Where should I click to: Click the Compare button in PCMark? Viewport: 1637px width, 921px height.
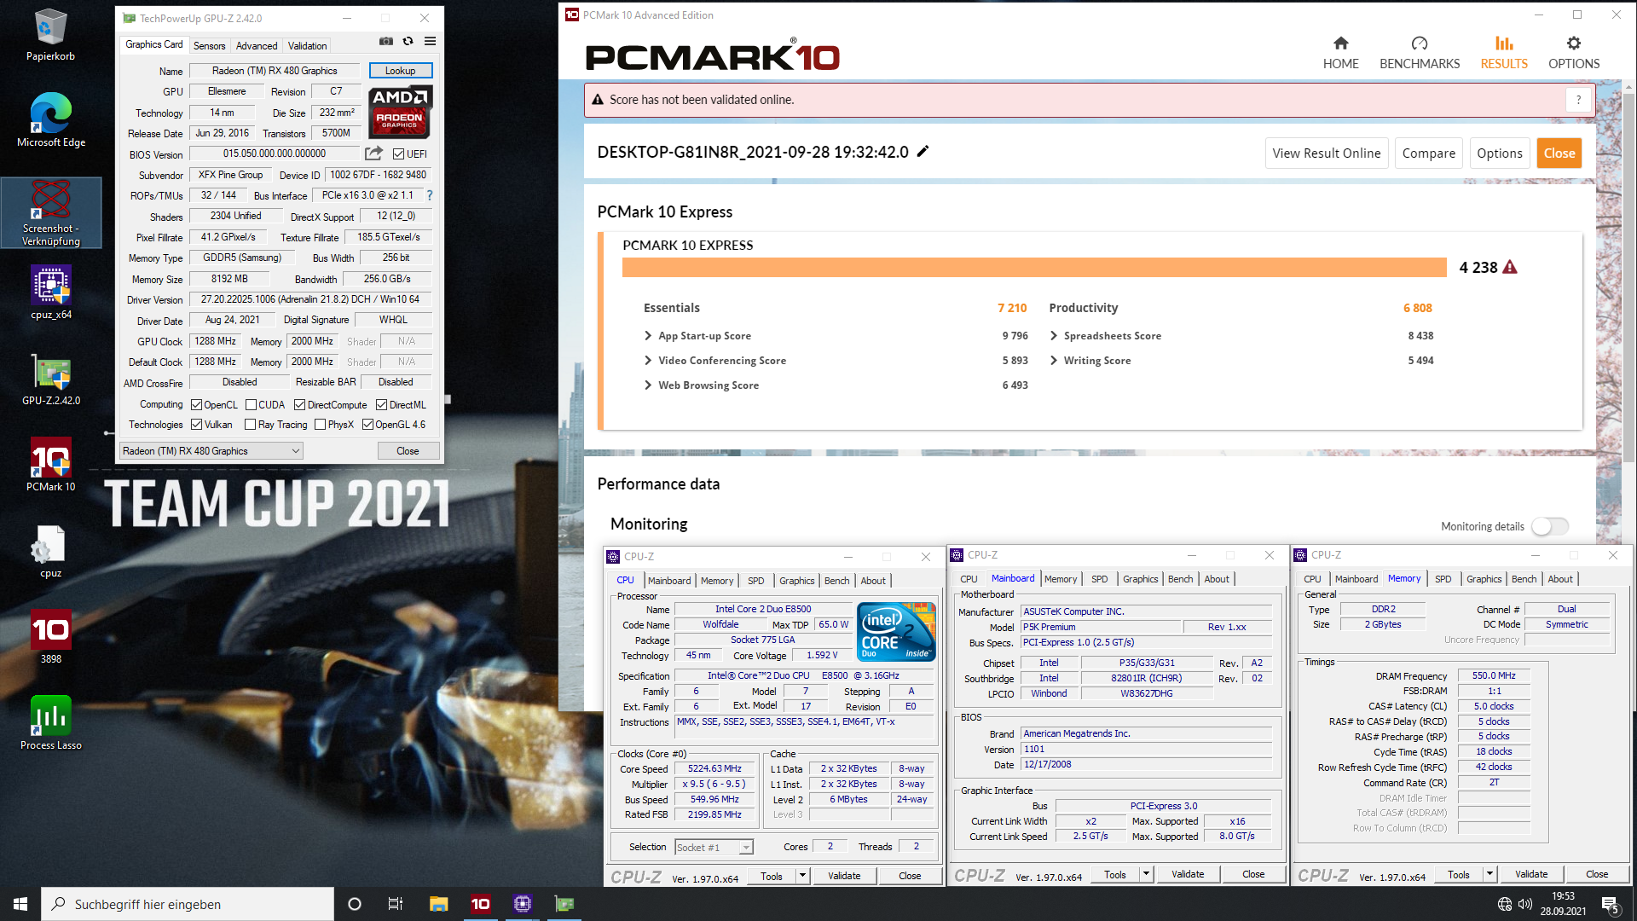(x=1429, y=153)
